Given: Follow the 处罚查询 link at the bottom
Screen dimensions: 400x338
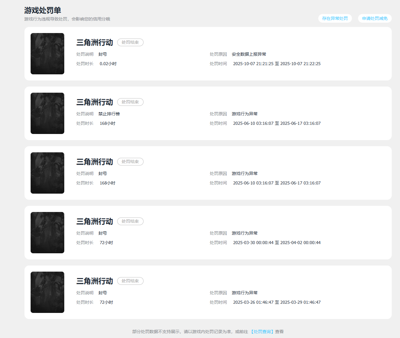Looking at the screenshot, I should [262, 332].
